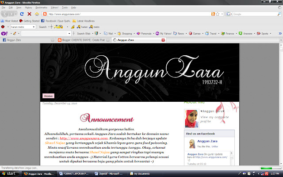Click the Blogger site icon in address bar

(x=45, y=14)
